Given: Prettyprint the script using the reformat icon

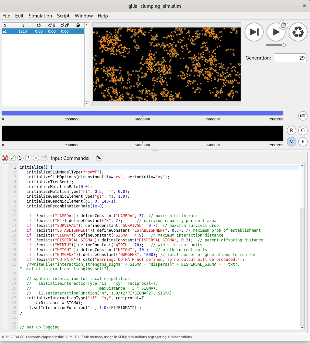Looking at the screenshot, I should 20,158.
